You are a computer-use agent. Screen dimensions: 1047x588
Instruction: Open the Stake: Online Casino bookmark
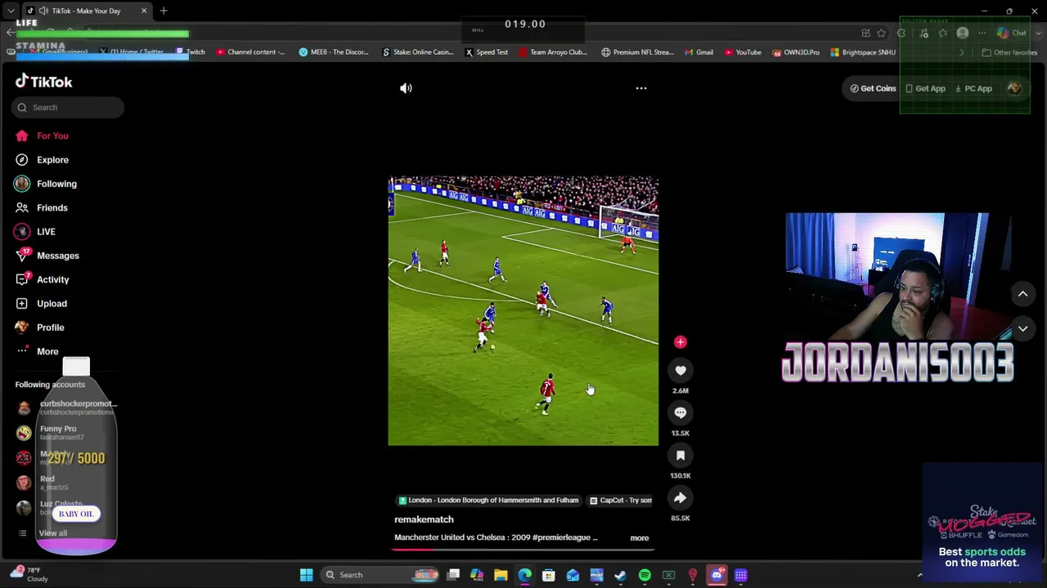(417, 52)
